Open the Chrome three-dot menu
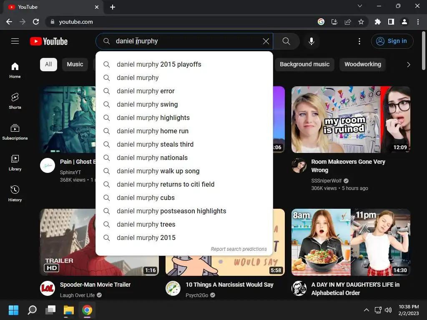 pos(418,22)
